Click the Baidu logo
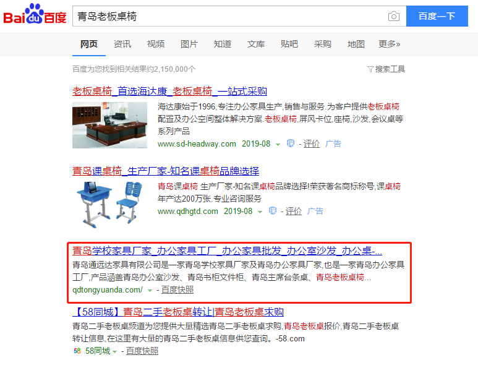 pos(35,14)
